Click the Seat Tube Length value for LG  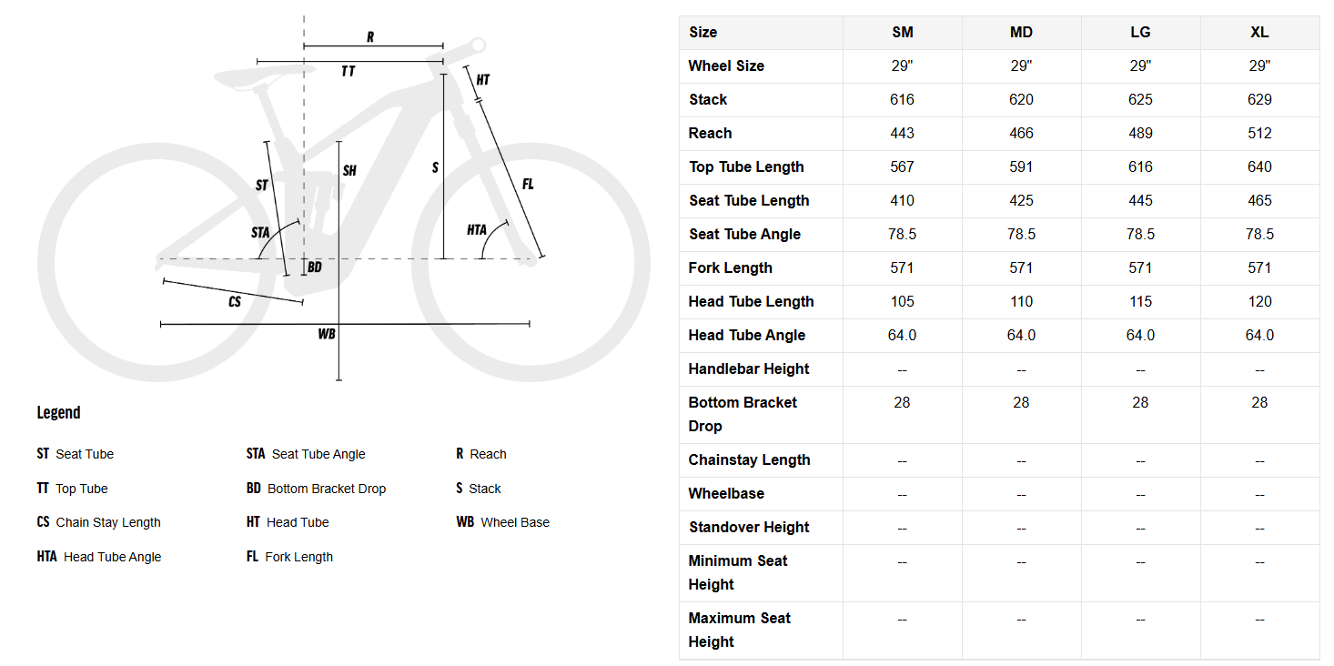1140,201
